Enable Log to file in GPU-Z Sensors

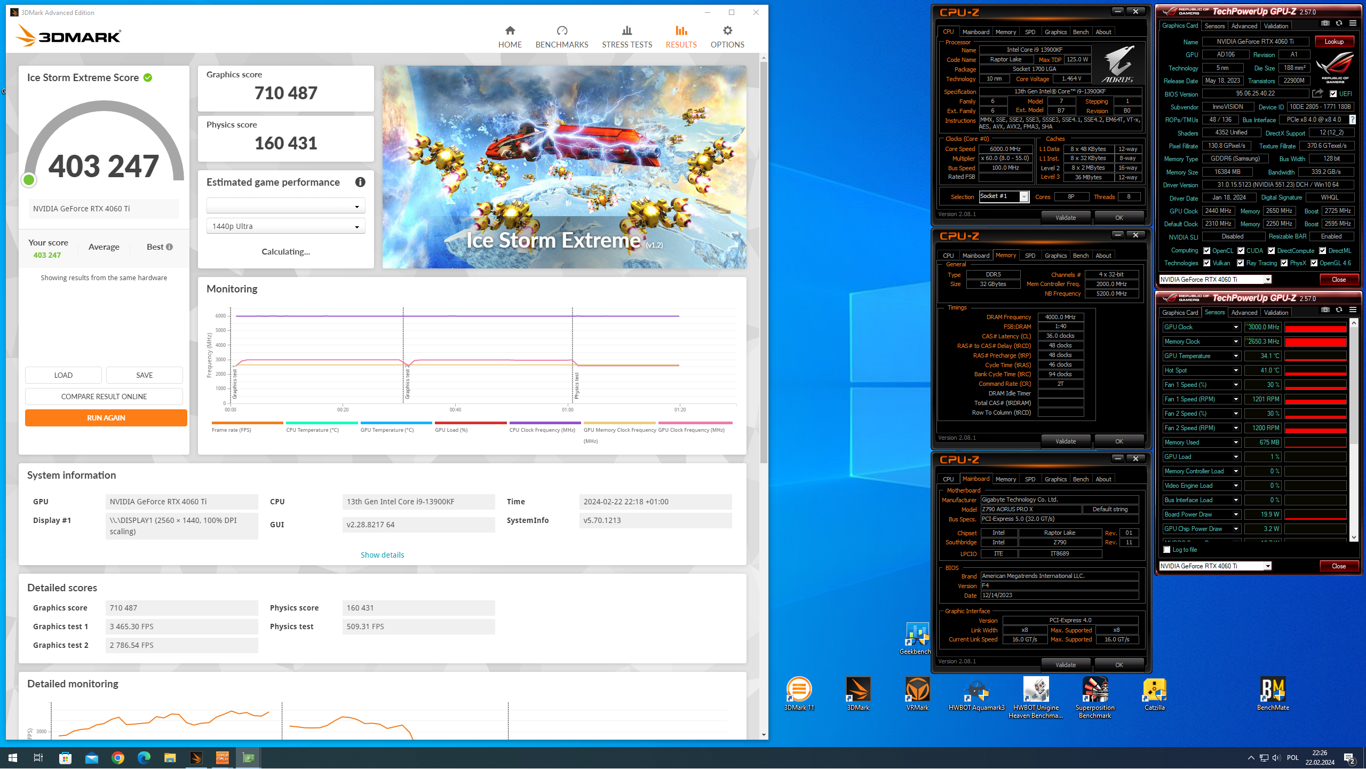[1167, 550]
